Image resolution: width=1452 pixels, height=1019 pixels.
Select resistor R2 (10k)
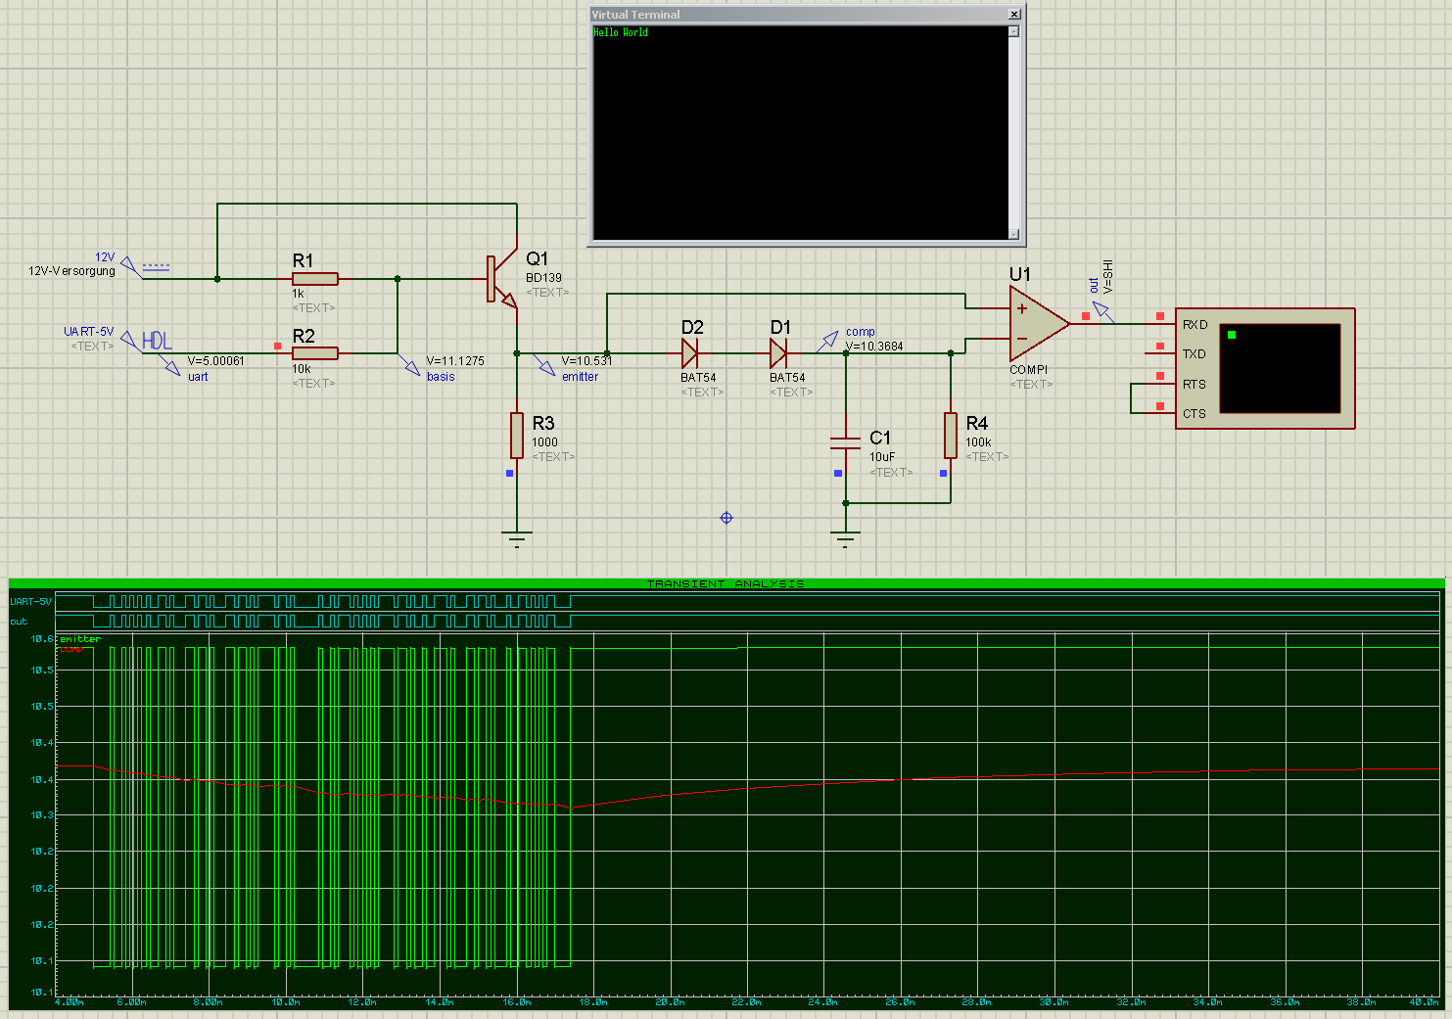(315, 353)
